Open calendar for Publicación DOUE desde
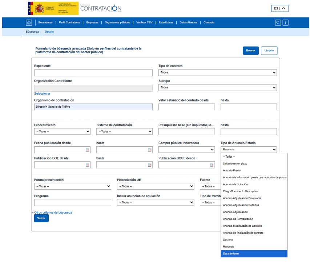 (x=212, y=165)
